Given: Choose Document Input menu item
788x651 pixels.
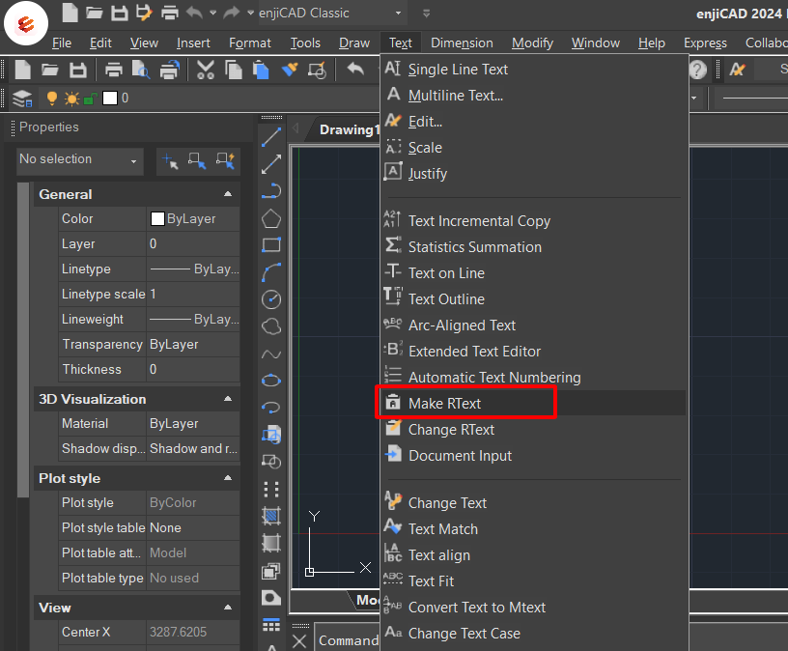Looking at the screenshot, I should 533,456.
